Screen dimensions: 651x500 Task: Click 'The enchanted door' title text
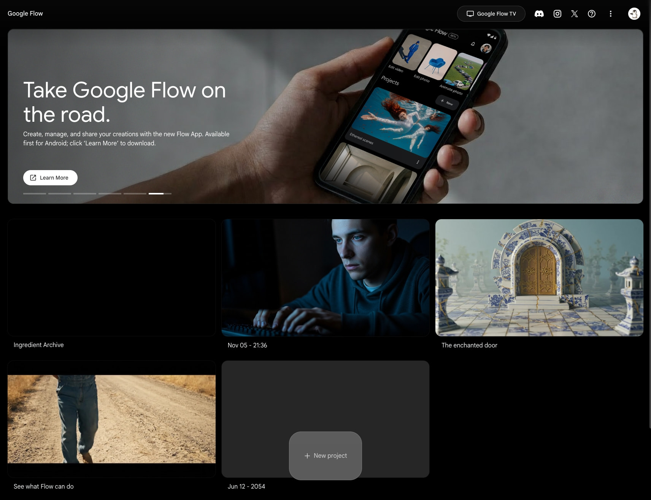469,345
